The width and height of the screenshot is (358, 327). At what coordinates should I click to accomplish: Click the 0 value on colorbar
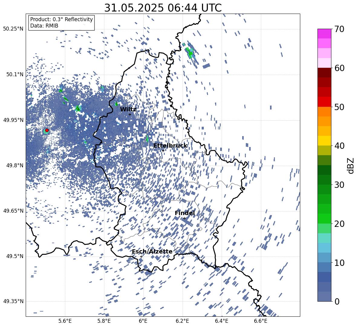click(x=337, y=301)
